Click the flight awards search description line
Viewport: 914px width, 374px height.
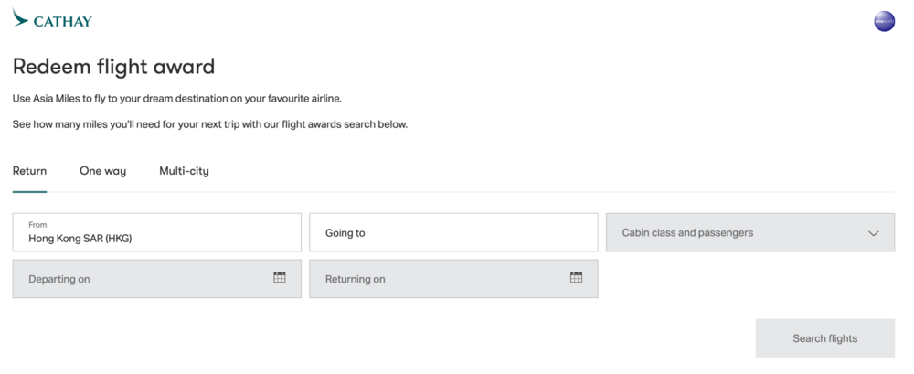tap(209, 124)
